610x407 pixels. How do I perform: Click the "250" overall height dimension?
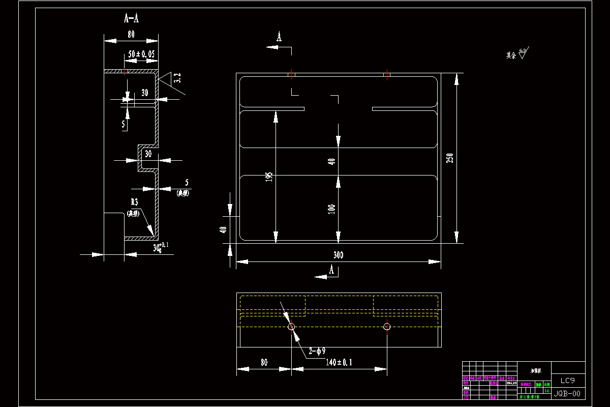pyautogui.click(x=449, y=158)
